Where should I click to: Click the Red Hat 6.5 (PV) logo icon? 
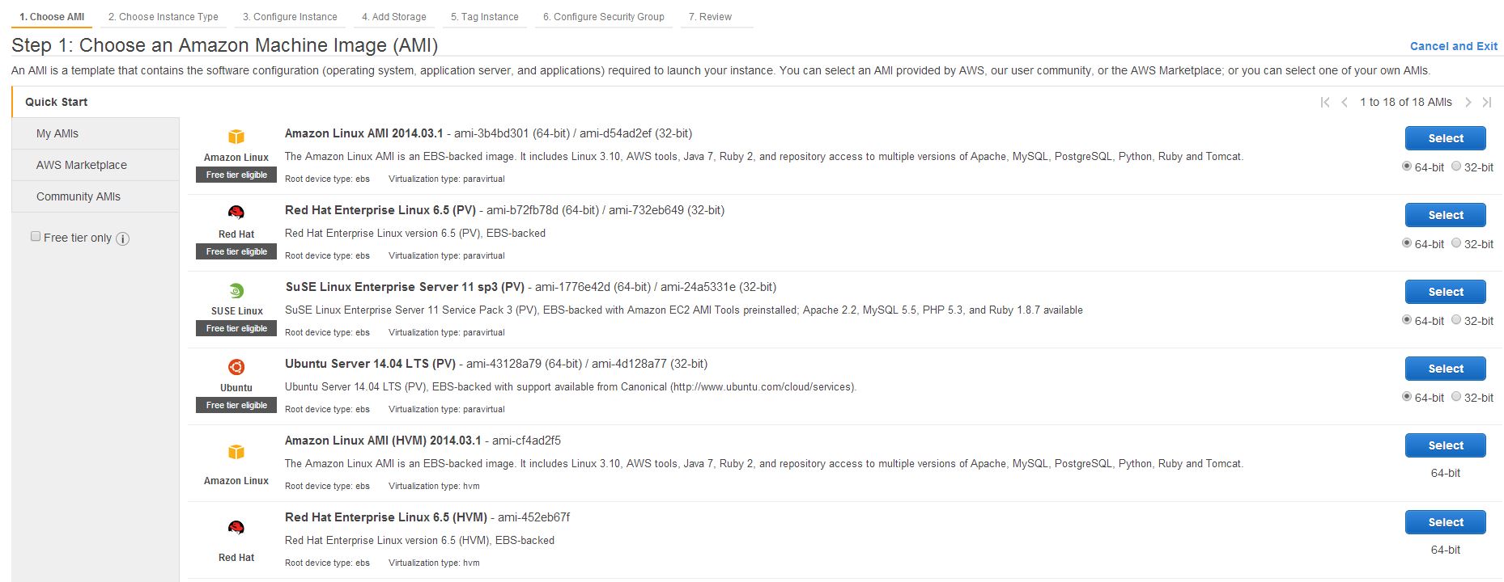coord(236,213)
